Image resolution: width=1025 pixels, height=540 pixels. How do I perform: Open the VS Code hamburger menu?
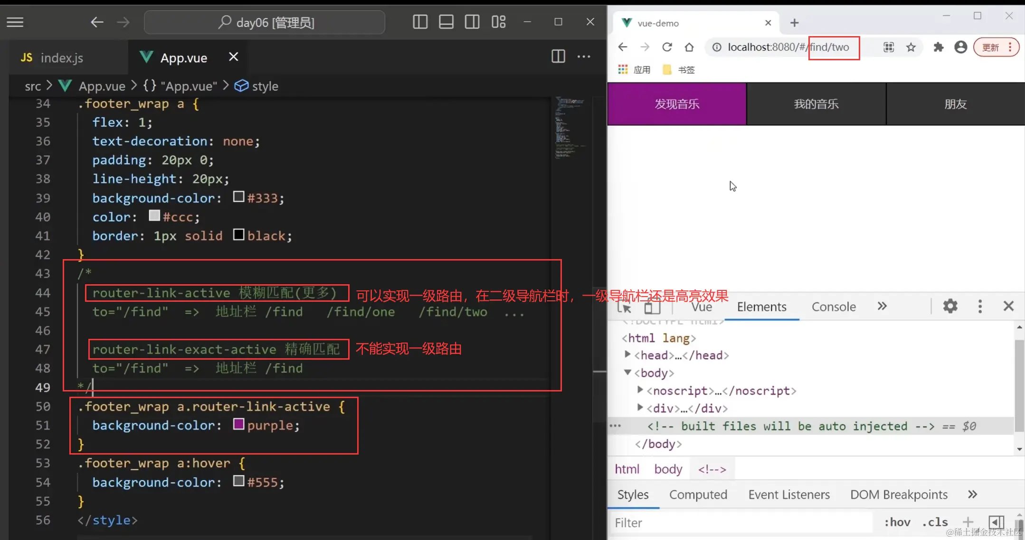tap(15, 22)
